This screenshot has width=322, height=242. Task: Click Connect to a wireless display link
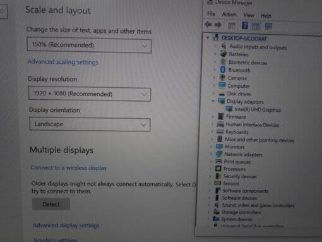click(x=69, y=167)
